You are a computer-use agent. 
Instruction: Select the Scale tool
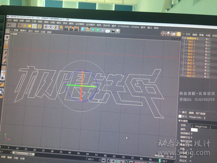coord(30,26)
